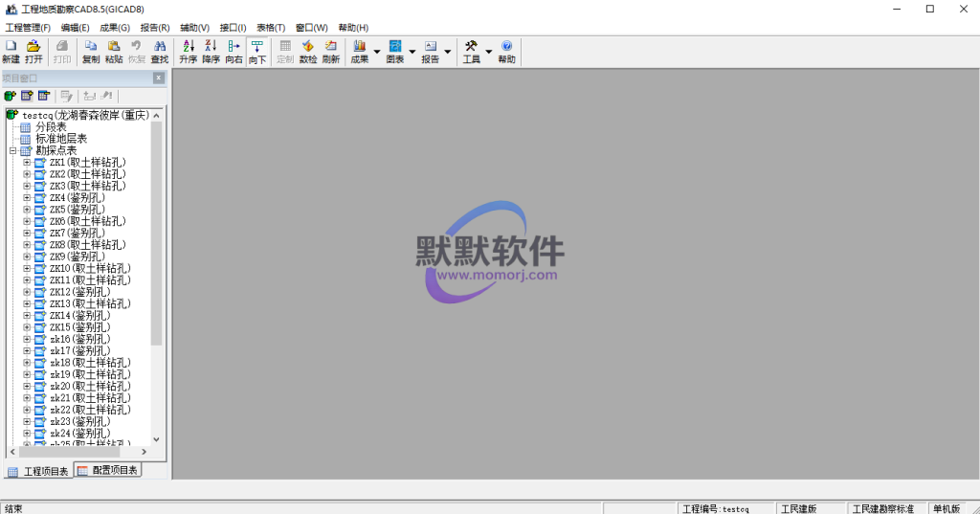Select the testcq project root node
Screen dimensions: 980x514
coord(85,115)
